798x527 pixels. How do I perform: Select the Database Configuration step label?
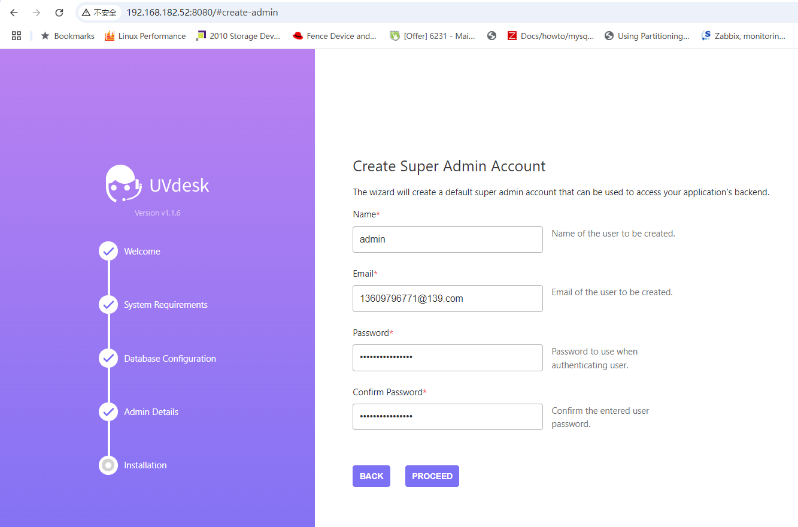pos(170,359)
